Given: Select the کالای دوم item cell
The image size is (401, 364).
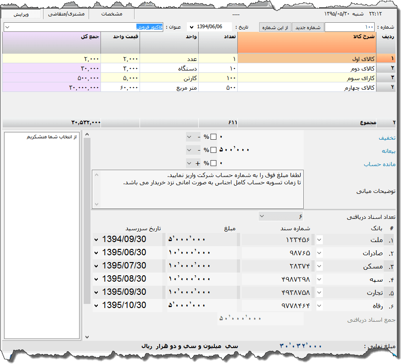Looking at the screenshot, I should pyautogui.click(x=309, y=68).
